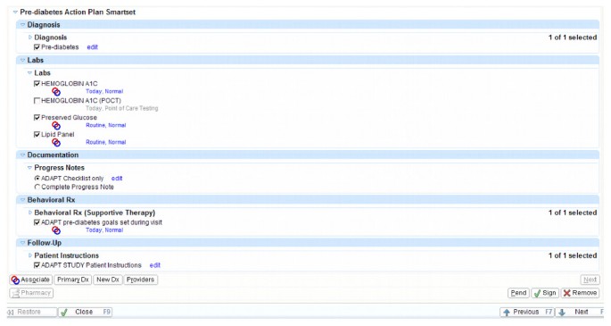Collapse the Labs section header

22,60
